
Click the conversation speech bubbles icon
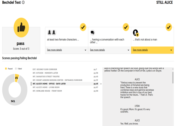click(x=92, y=33)
